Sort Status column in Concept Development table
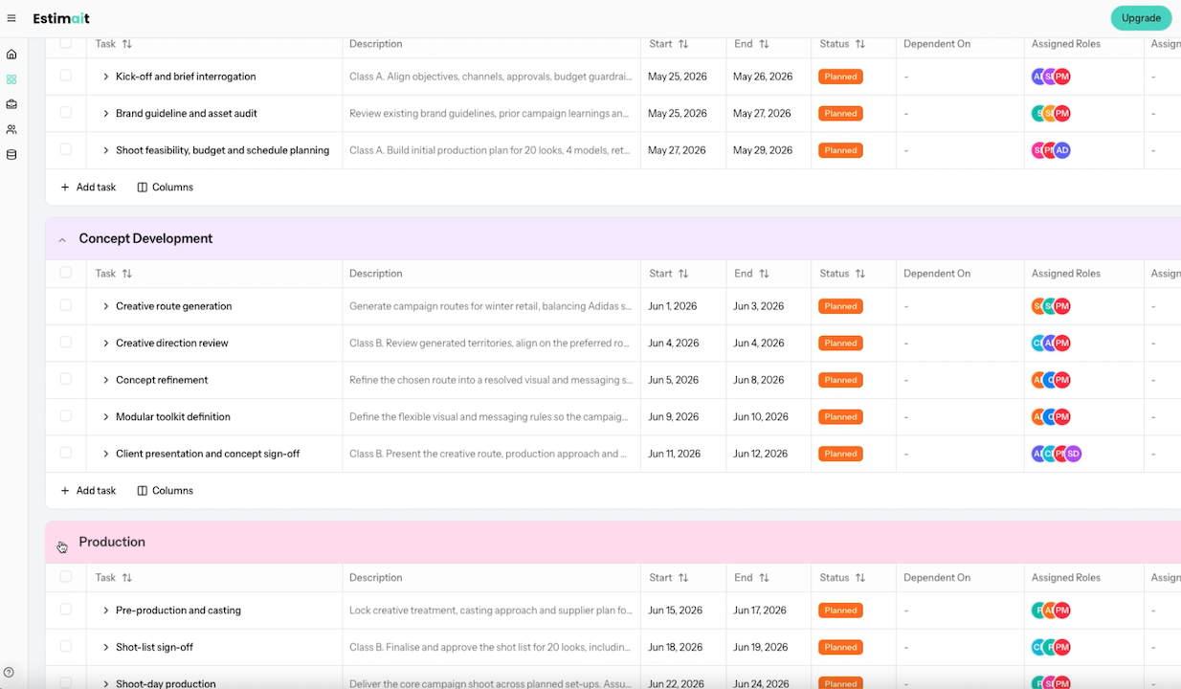The width and height of the screenshot is (1181, 689). tap(860, 274)
